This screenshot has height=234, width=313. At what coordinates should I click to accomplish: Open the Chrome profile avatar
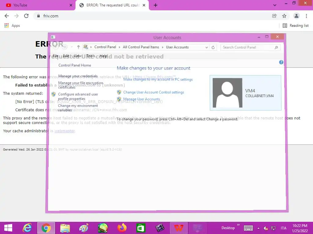pyautogui.click(x=296, y=16)
